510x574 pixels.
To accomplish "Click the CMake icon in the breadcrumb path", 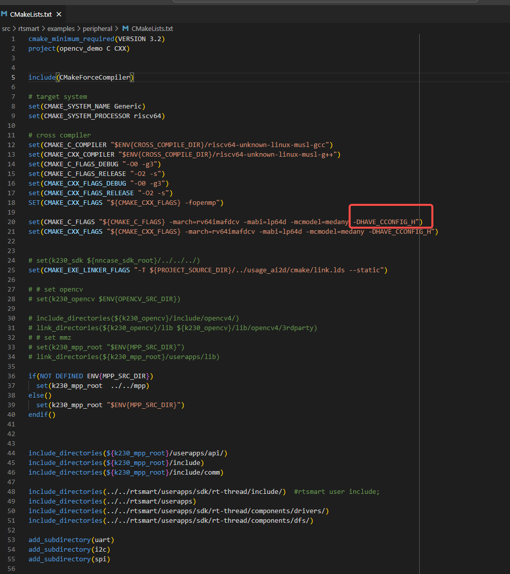I will (126, 29).
